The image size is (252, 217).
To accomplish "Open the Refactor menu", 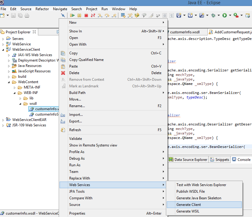I will pyautogui.click(x=42, y=9).
